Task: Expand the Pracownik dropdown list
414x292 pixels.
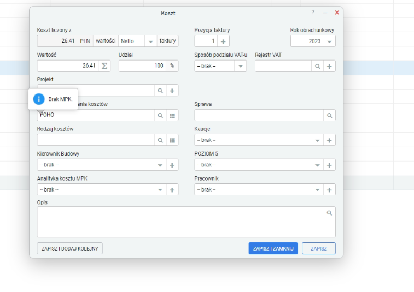Action: tap(317, 190)
